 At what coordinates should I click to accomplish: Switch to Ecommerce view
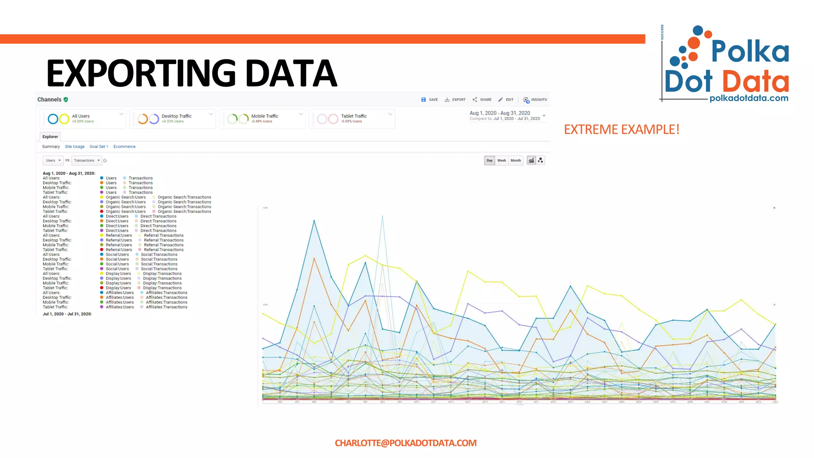click(x=124, y=147)
